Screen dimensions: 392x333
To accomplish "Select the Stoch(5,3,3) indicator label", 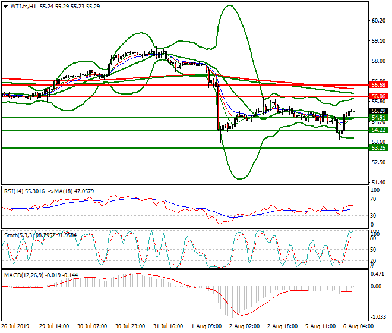I will (x=19, y=234).
